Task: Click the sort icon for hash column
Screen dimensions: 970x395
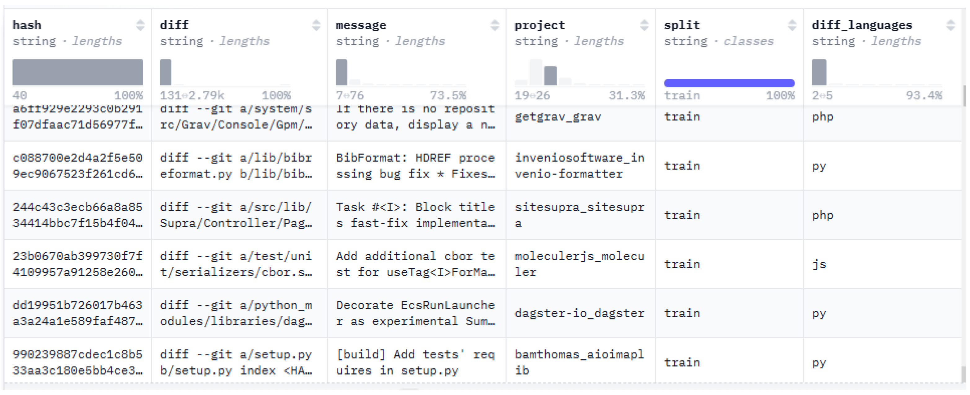Action: (140, 25)
